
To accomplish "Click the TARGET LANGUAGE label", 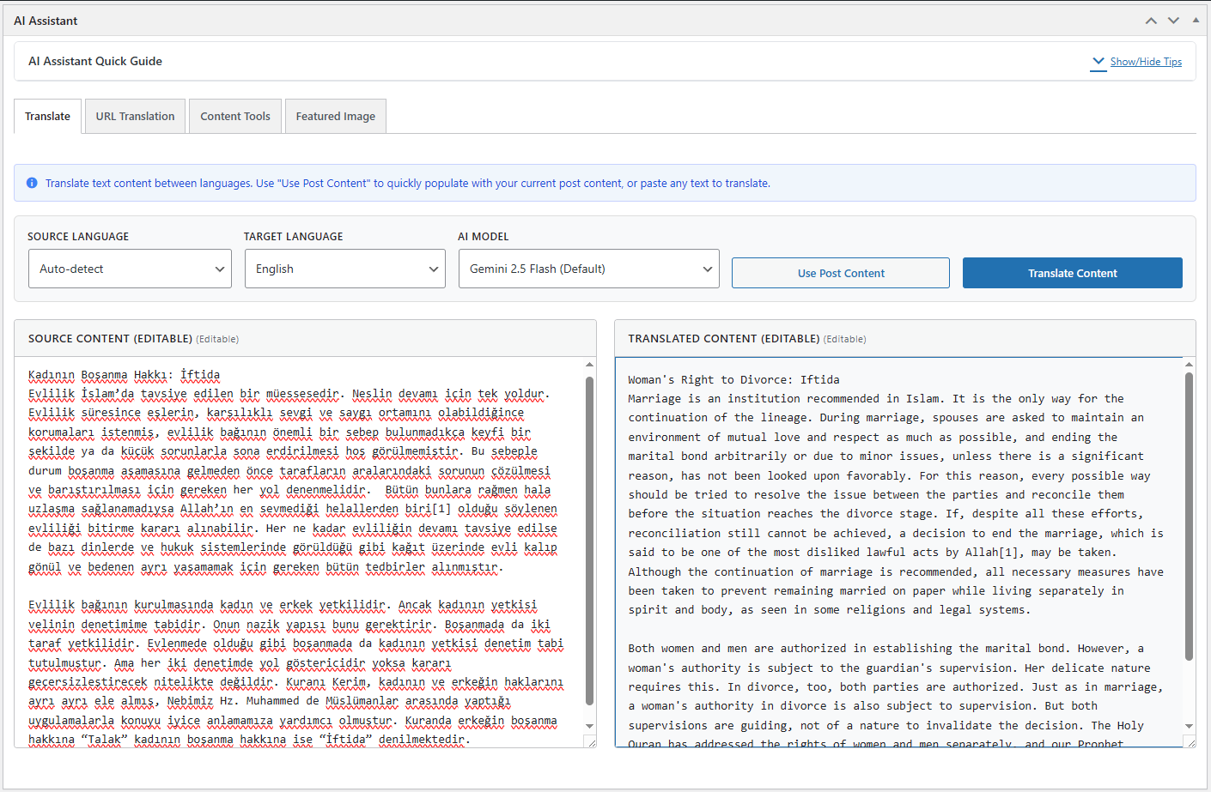I will pyautogui.click(x=294, y=237).
